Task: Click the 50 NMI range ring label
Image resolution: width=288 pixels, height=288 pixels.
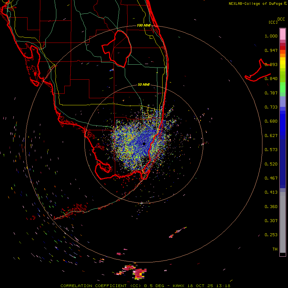Action: tap(144, 84)
